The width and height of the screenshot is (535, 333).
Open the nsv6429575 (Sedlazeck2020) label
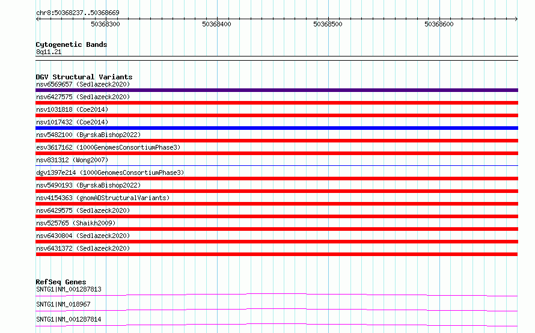point(83,210)
